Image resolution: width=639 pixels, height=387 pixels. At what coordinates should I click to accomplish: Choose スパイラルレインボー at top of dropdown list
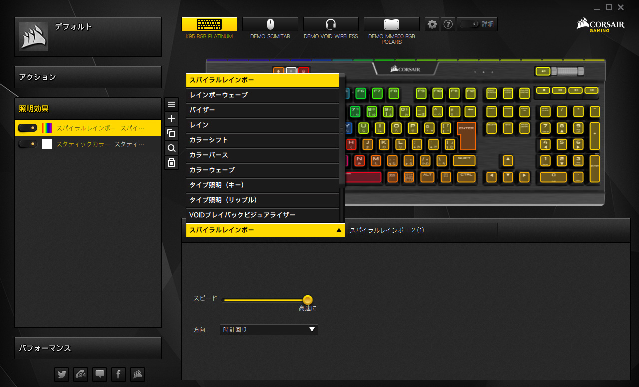pyautogui.click(x=263, y=80)
